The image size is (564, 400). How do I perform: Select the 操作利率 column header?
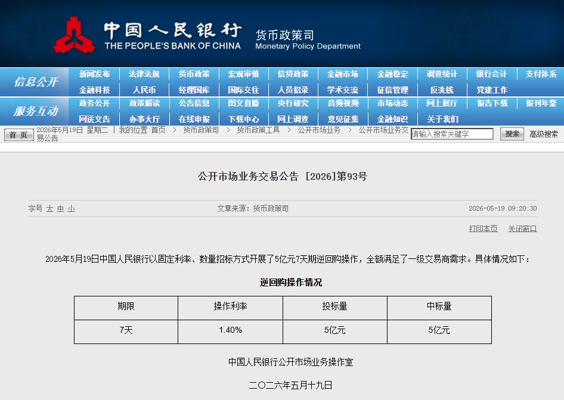click(x=230, y=308)
